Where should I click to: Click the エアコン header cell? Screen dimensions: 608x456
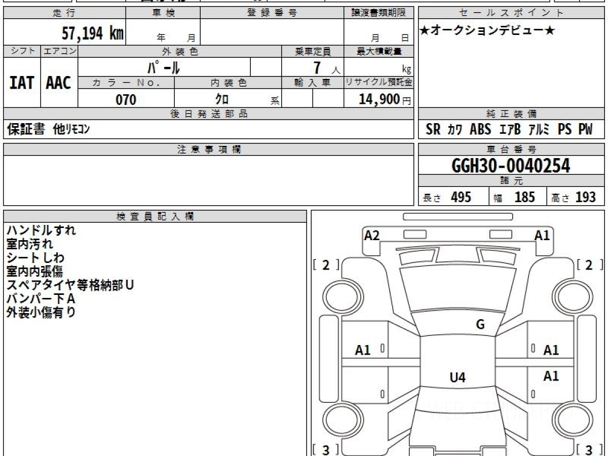point(59,51)
